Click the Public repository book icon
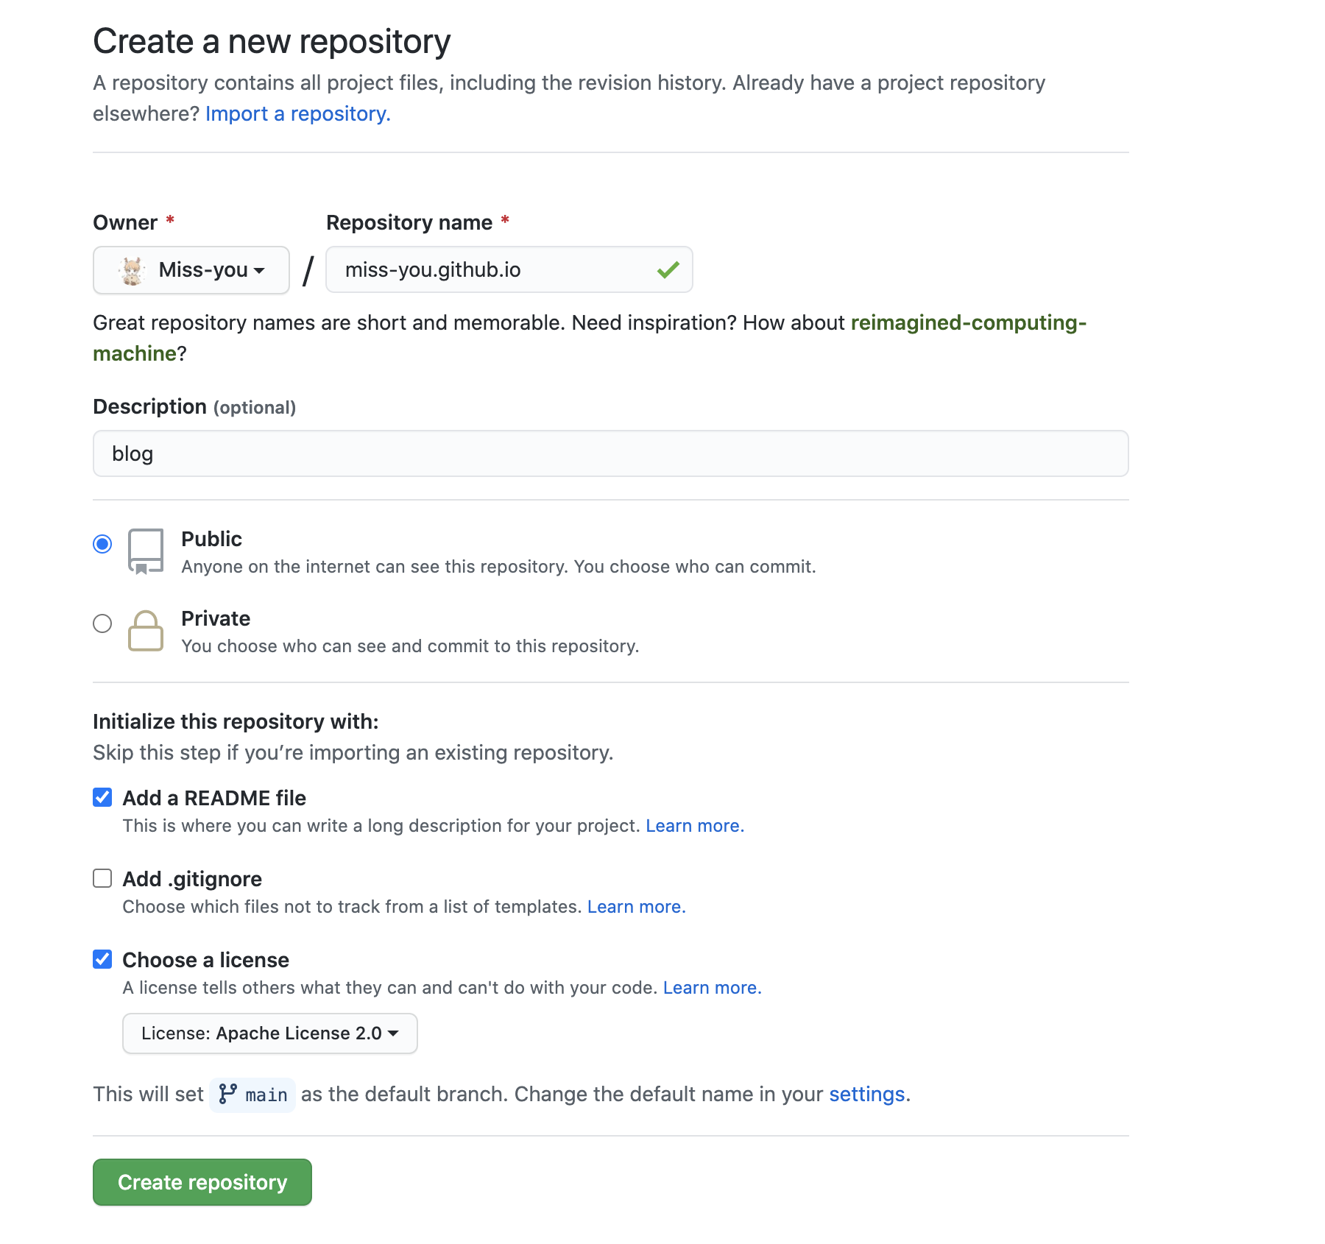The image size is (1325, 1244). 145,551
